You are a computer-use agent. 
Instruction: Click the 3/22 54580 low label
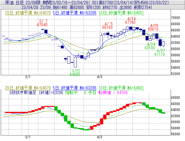[75, 73]
